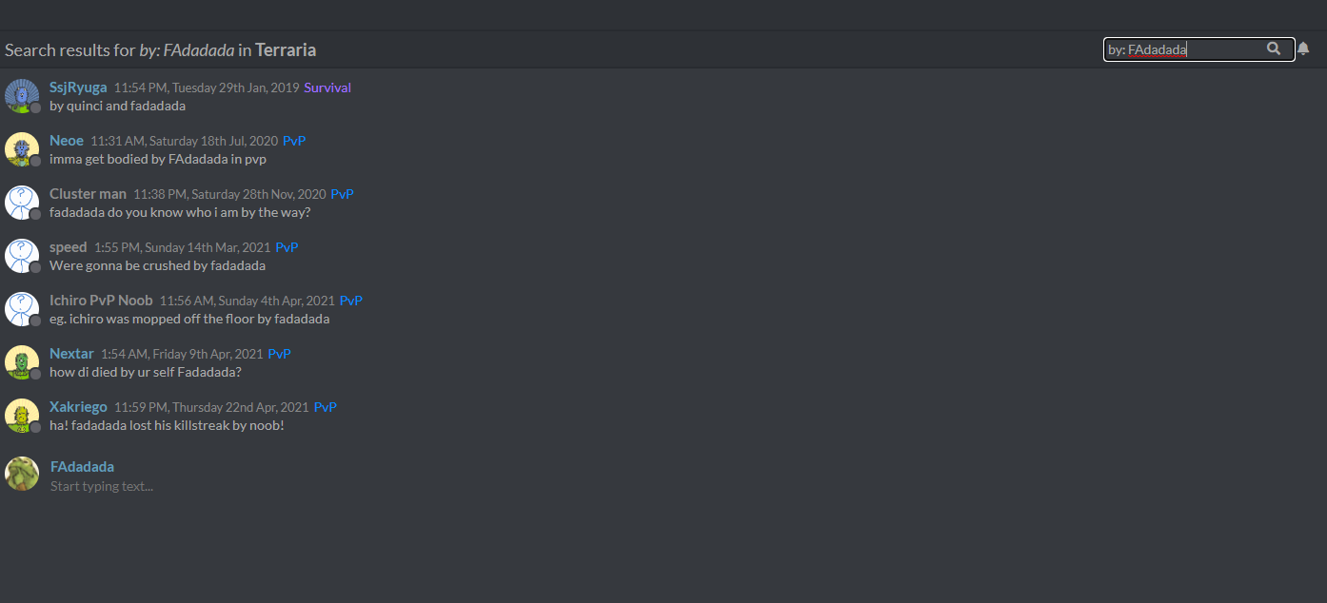Click SsjRyuga's avatar image

pos(22,96)
